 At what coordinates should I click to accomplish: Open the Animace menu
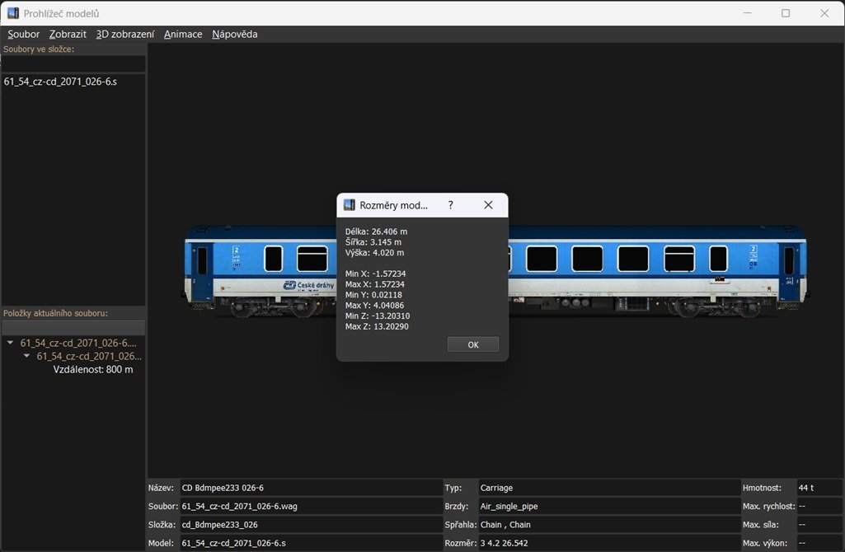(x=183, y=34)
